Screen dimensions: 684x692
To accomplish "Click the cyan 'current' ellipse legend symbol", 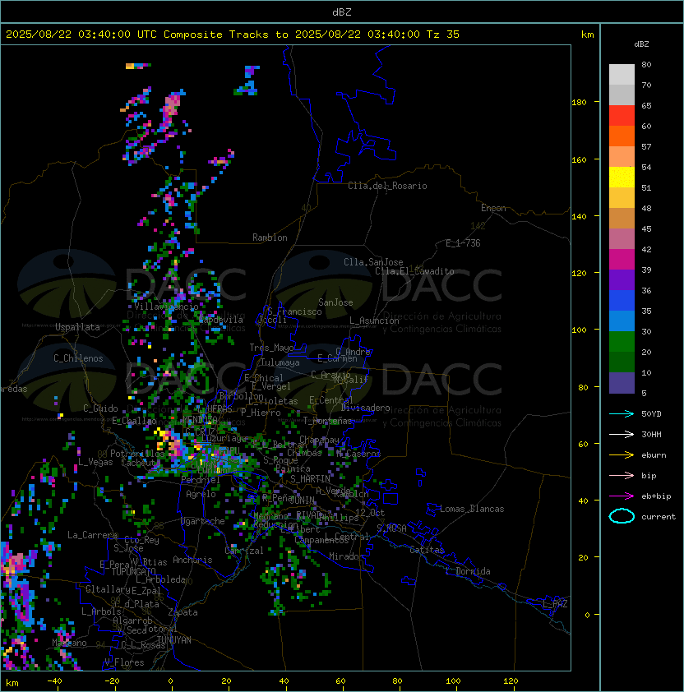I will (622, 516).
